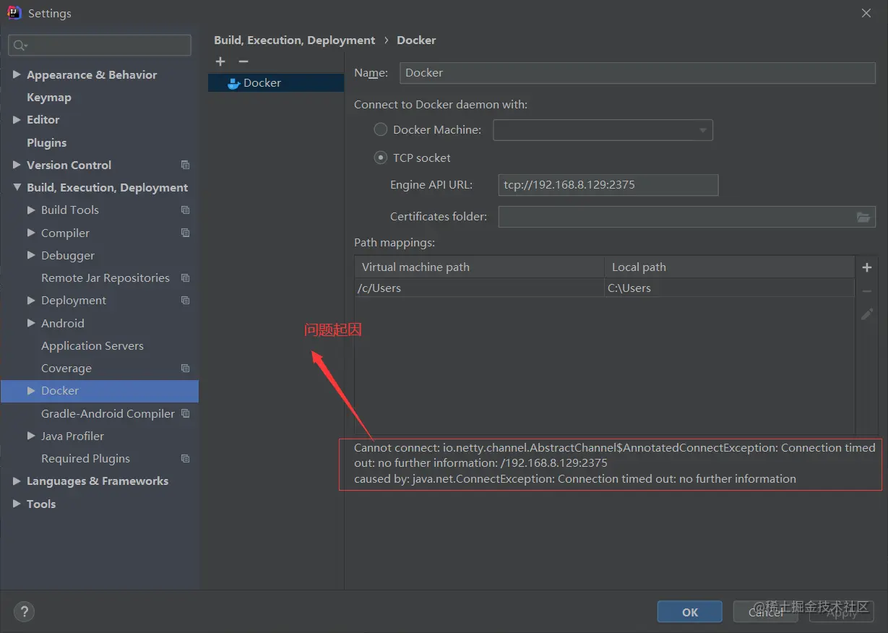Click project-level icon beside Remote Jar Repositories

click(186, 277)
